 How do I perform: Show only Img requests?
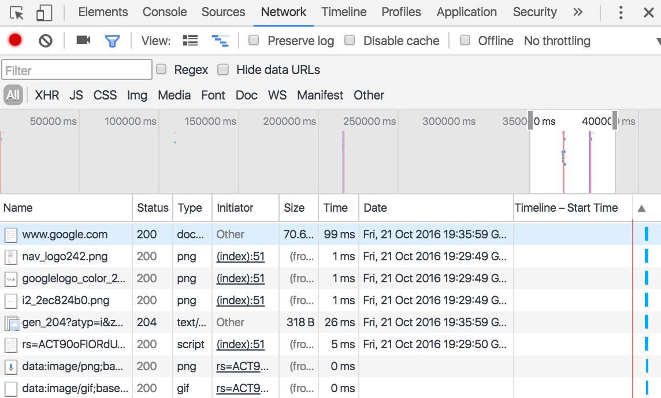tap(138, 95)
